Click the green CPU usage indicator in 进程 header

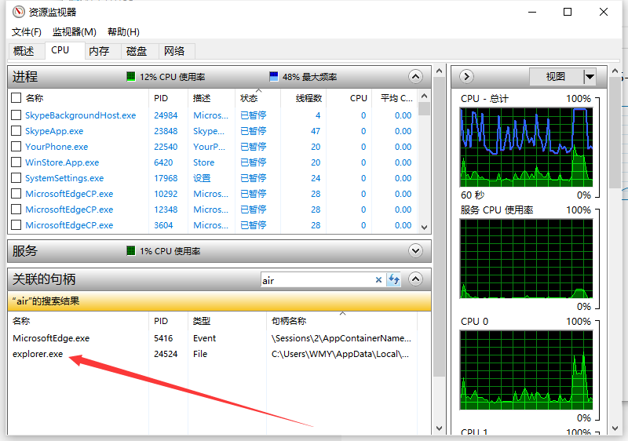(130, 76)
